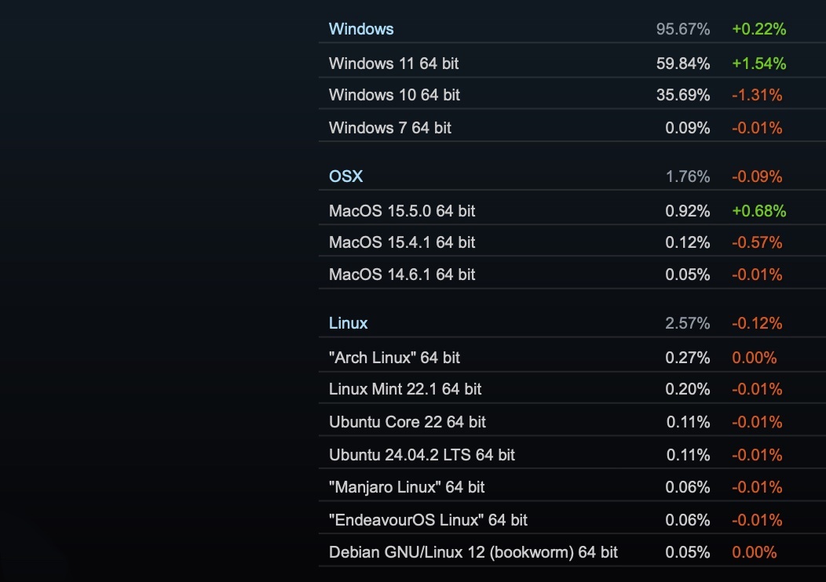Collapse the OSX category header
The width and height of the screenshot is (826, 582).
(345, 176)
